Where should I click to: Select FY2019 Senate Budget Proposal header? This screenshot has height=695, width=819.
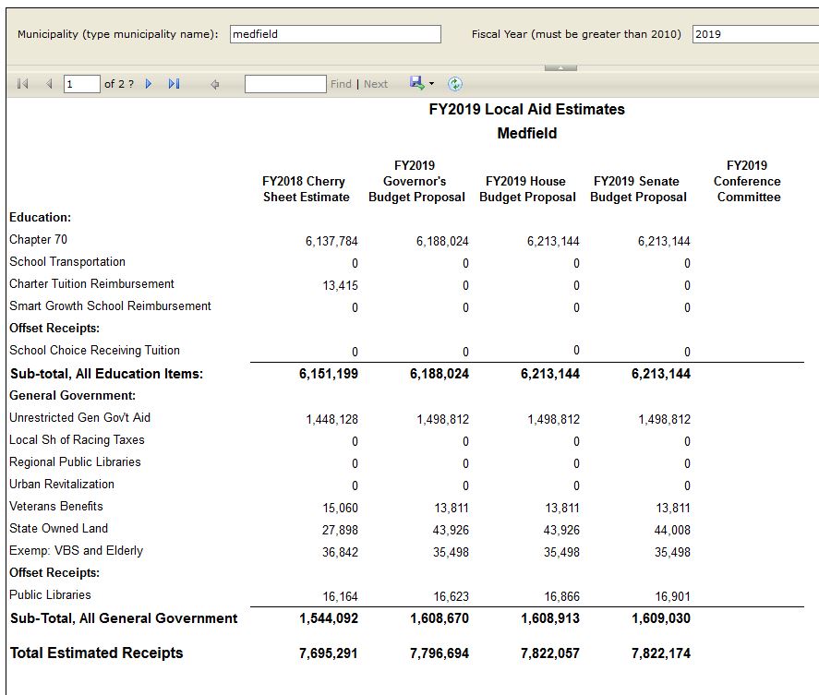(x=638, y=189)
